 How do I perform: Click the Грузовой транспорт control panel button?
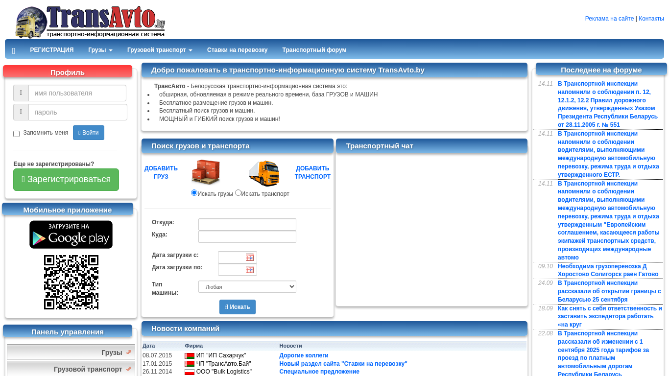71,369
